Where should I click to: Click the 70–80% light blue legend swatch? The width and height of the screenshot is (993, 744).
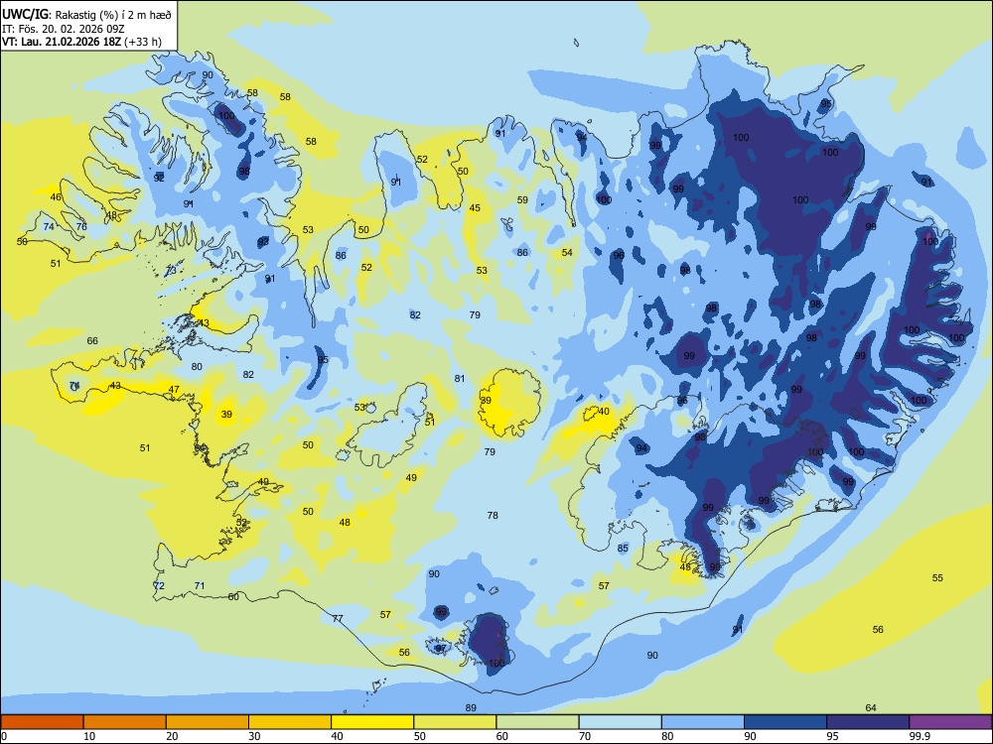(620, 722)
